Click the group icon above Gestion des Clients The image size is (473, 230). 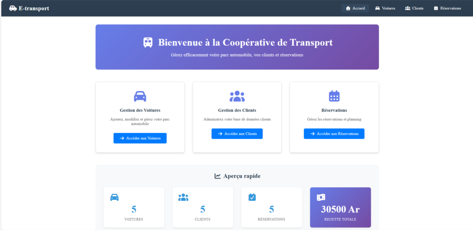[237, 96]
